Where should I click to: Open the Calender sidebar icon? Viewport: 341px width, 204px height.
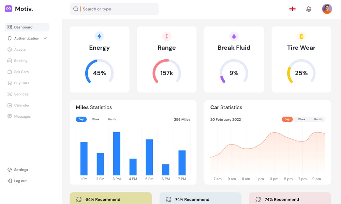10,105
